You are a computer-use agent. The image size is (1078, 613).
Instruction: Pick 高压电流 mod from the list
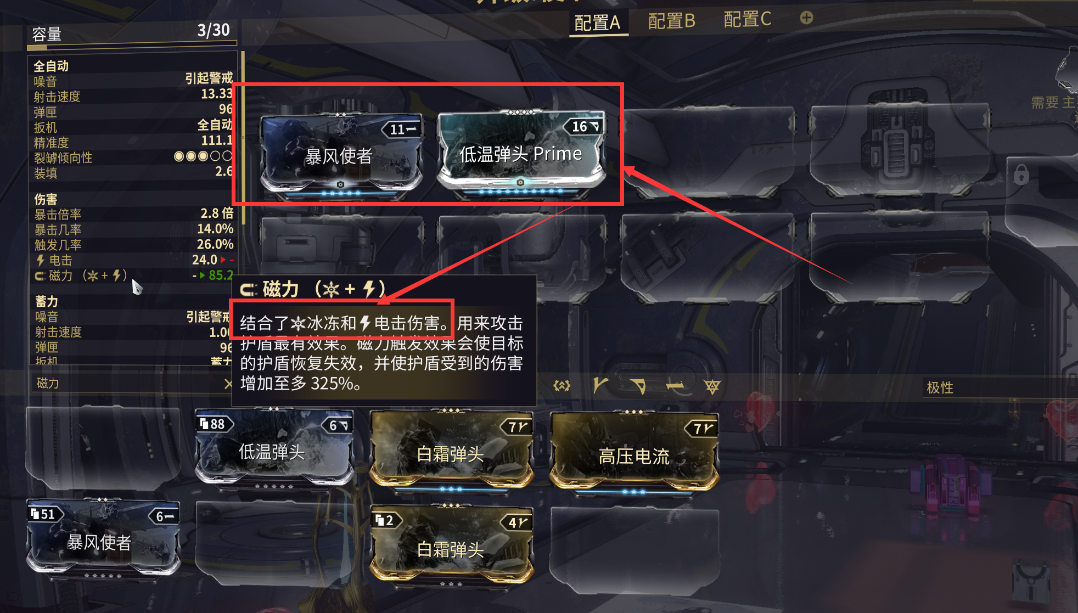pos(633,452)
